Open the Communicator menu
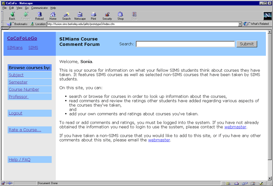 [39, 8]
